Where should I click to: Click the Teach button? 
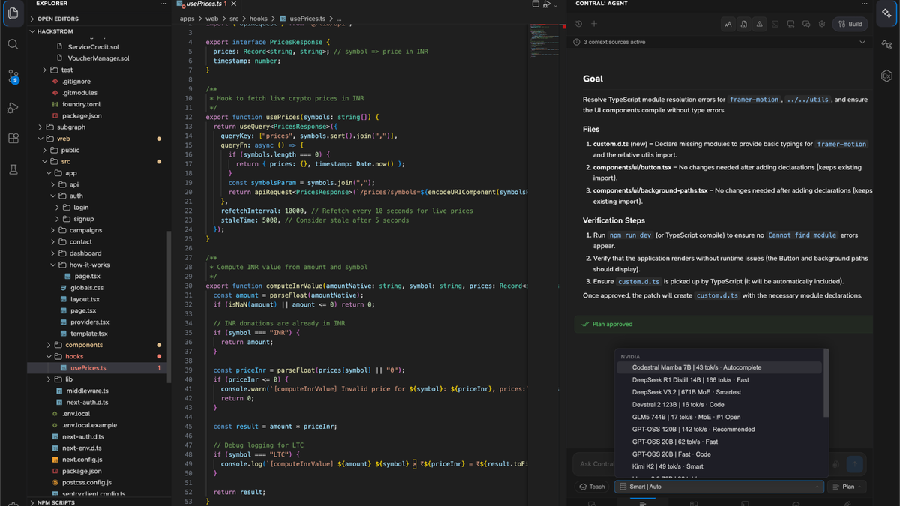(x=592, y=487)
